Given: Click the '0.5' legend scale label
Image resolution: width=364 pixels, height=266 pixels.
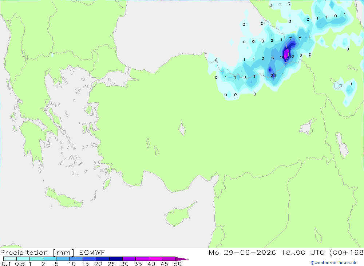Looking at the screenshot, I should [20, 264].
